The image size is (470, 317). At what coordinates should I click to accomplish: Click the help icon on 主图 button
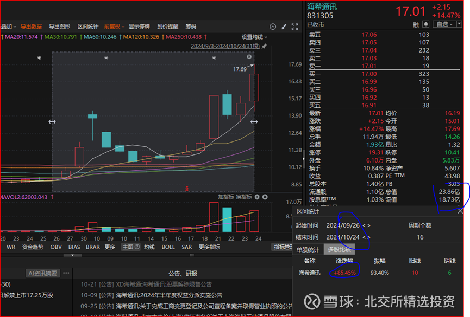[x=137, y=247]
